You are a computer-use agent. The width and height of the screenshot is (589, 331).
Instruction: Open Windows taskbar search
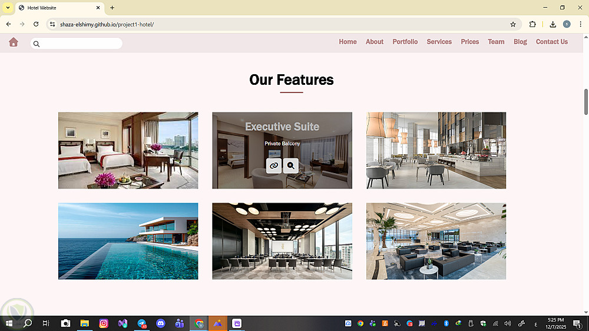pyautogui.click(x=28, y=323)
